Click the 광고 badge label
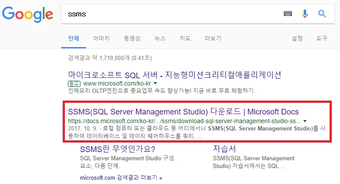Viewport: 340px width, 184px height. (74, 83)
